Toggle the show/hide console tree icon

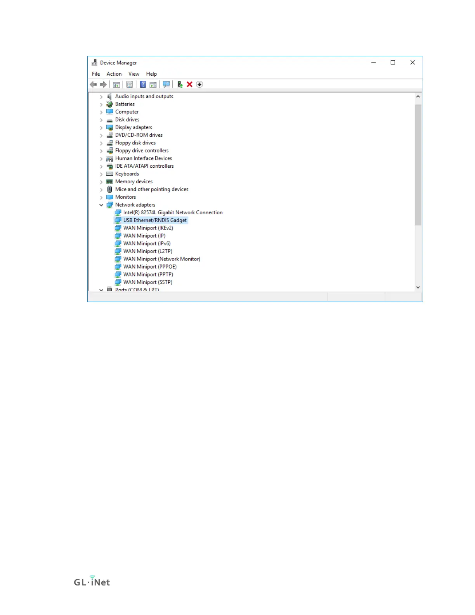(x=116, y=84)
